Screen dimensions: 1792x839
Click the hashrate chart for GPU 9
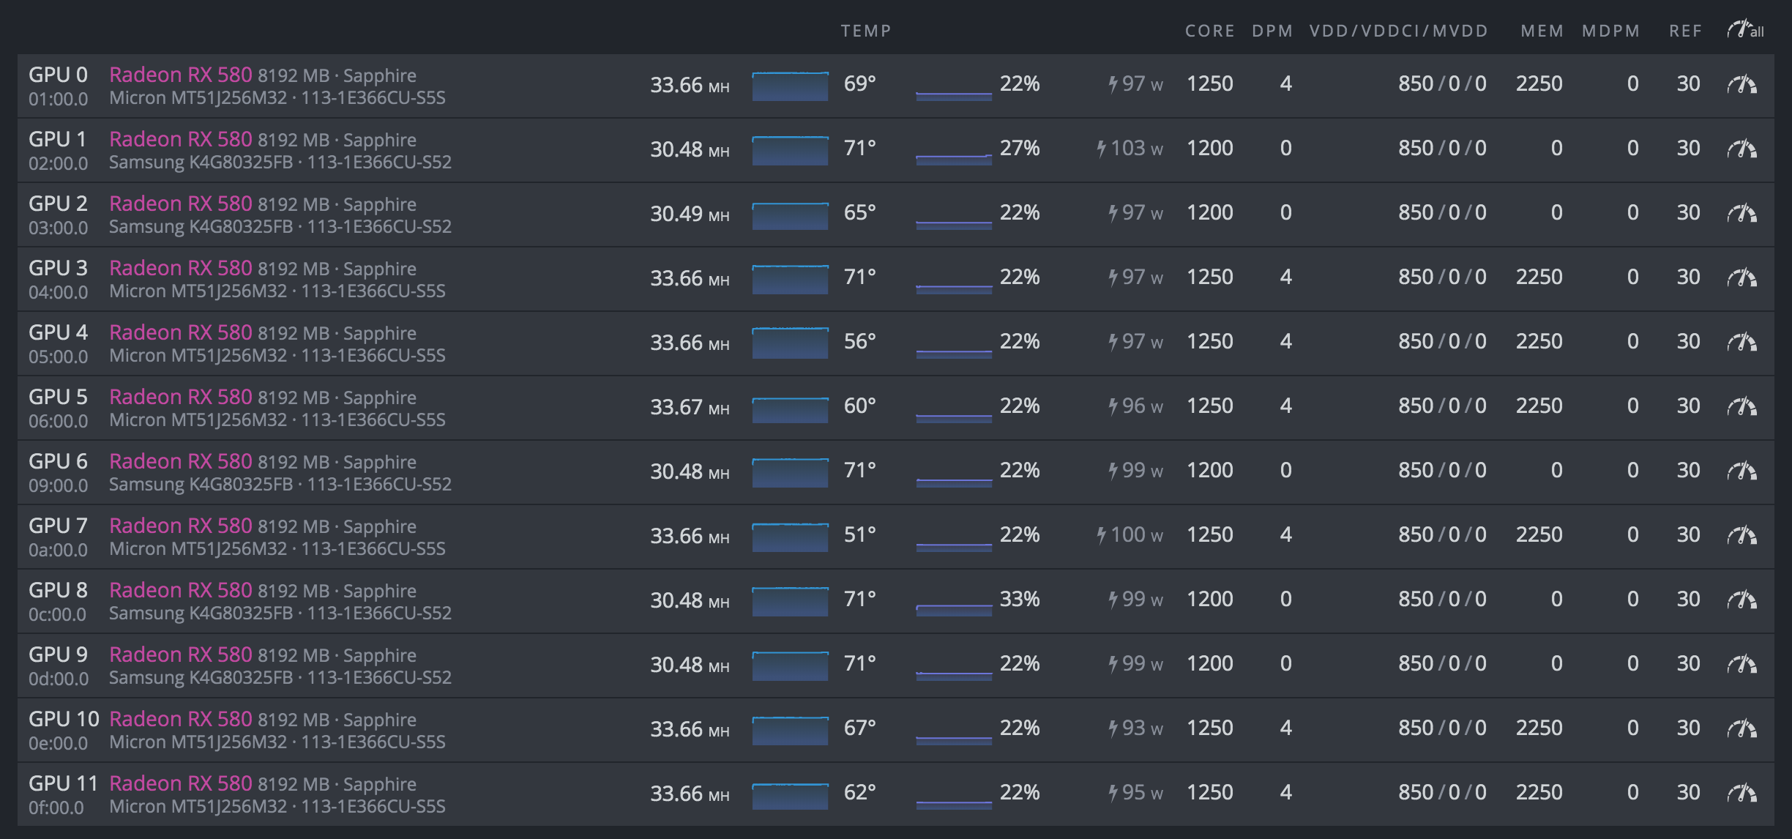pos(790,665)
